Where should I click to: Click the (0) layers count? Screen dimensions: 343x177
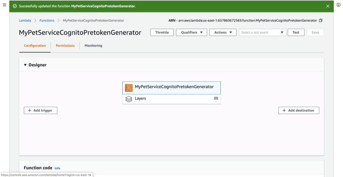pyautogui.click(x=216, y=98)
